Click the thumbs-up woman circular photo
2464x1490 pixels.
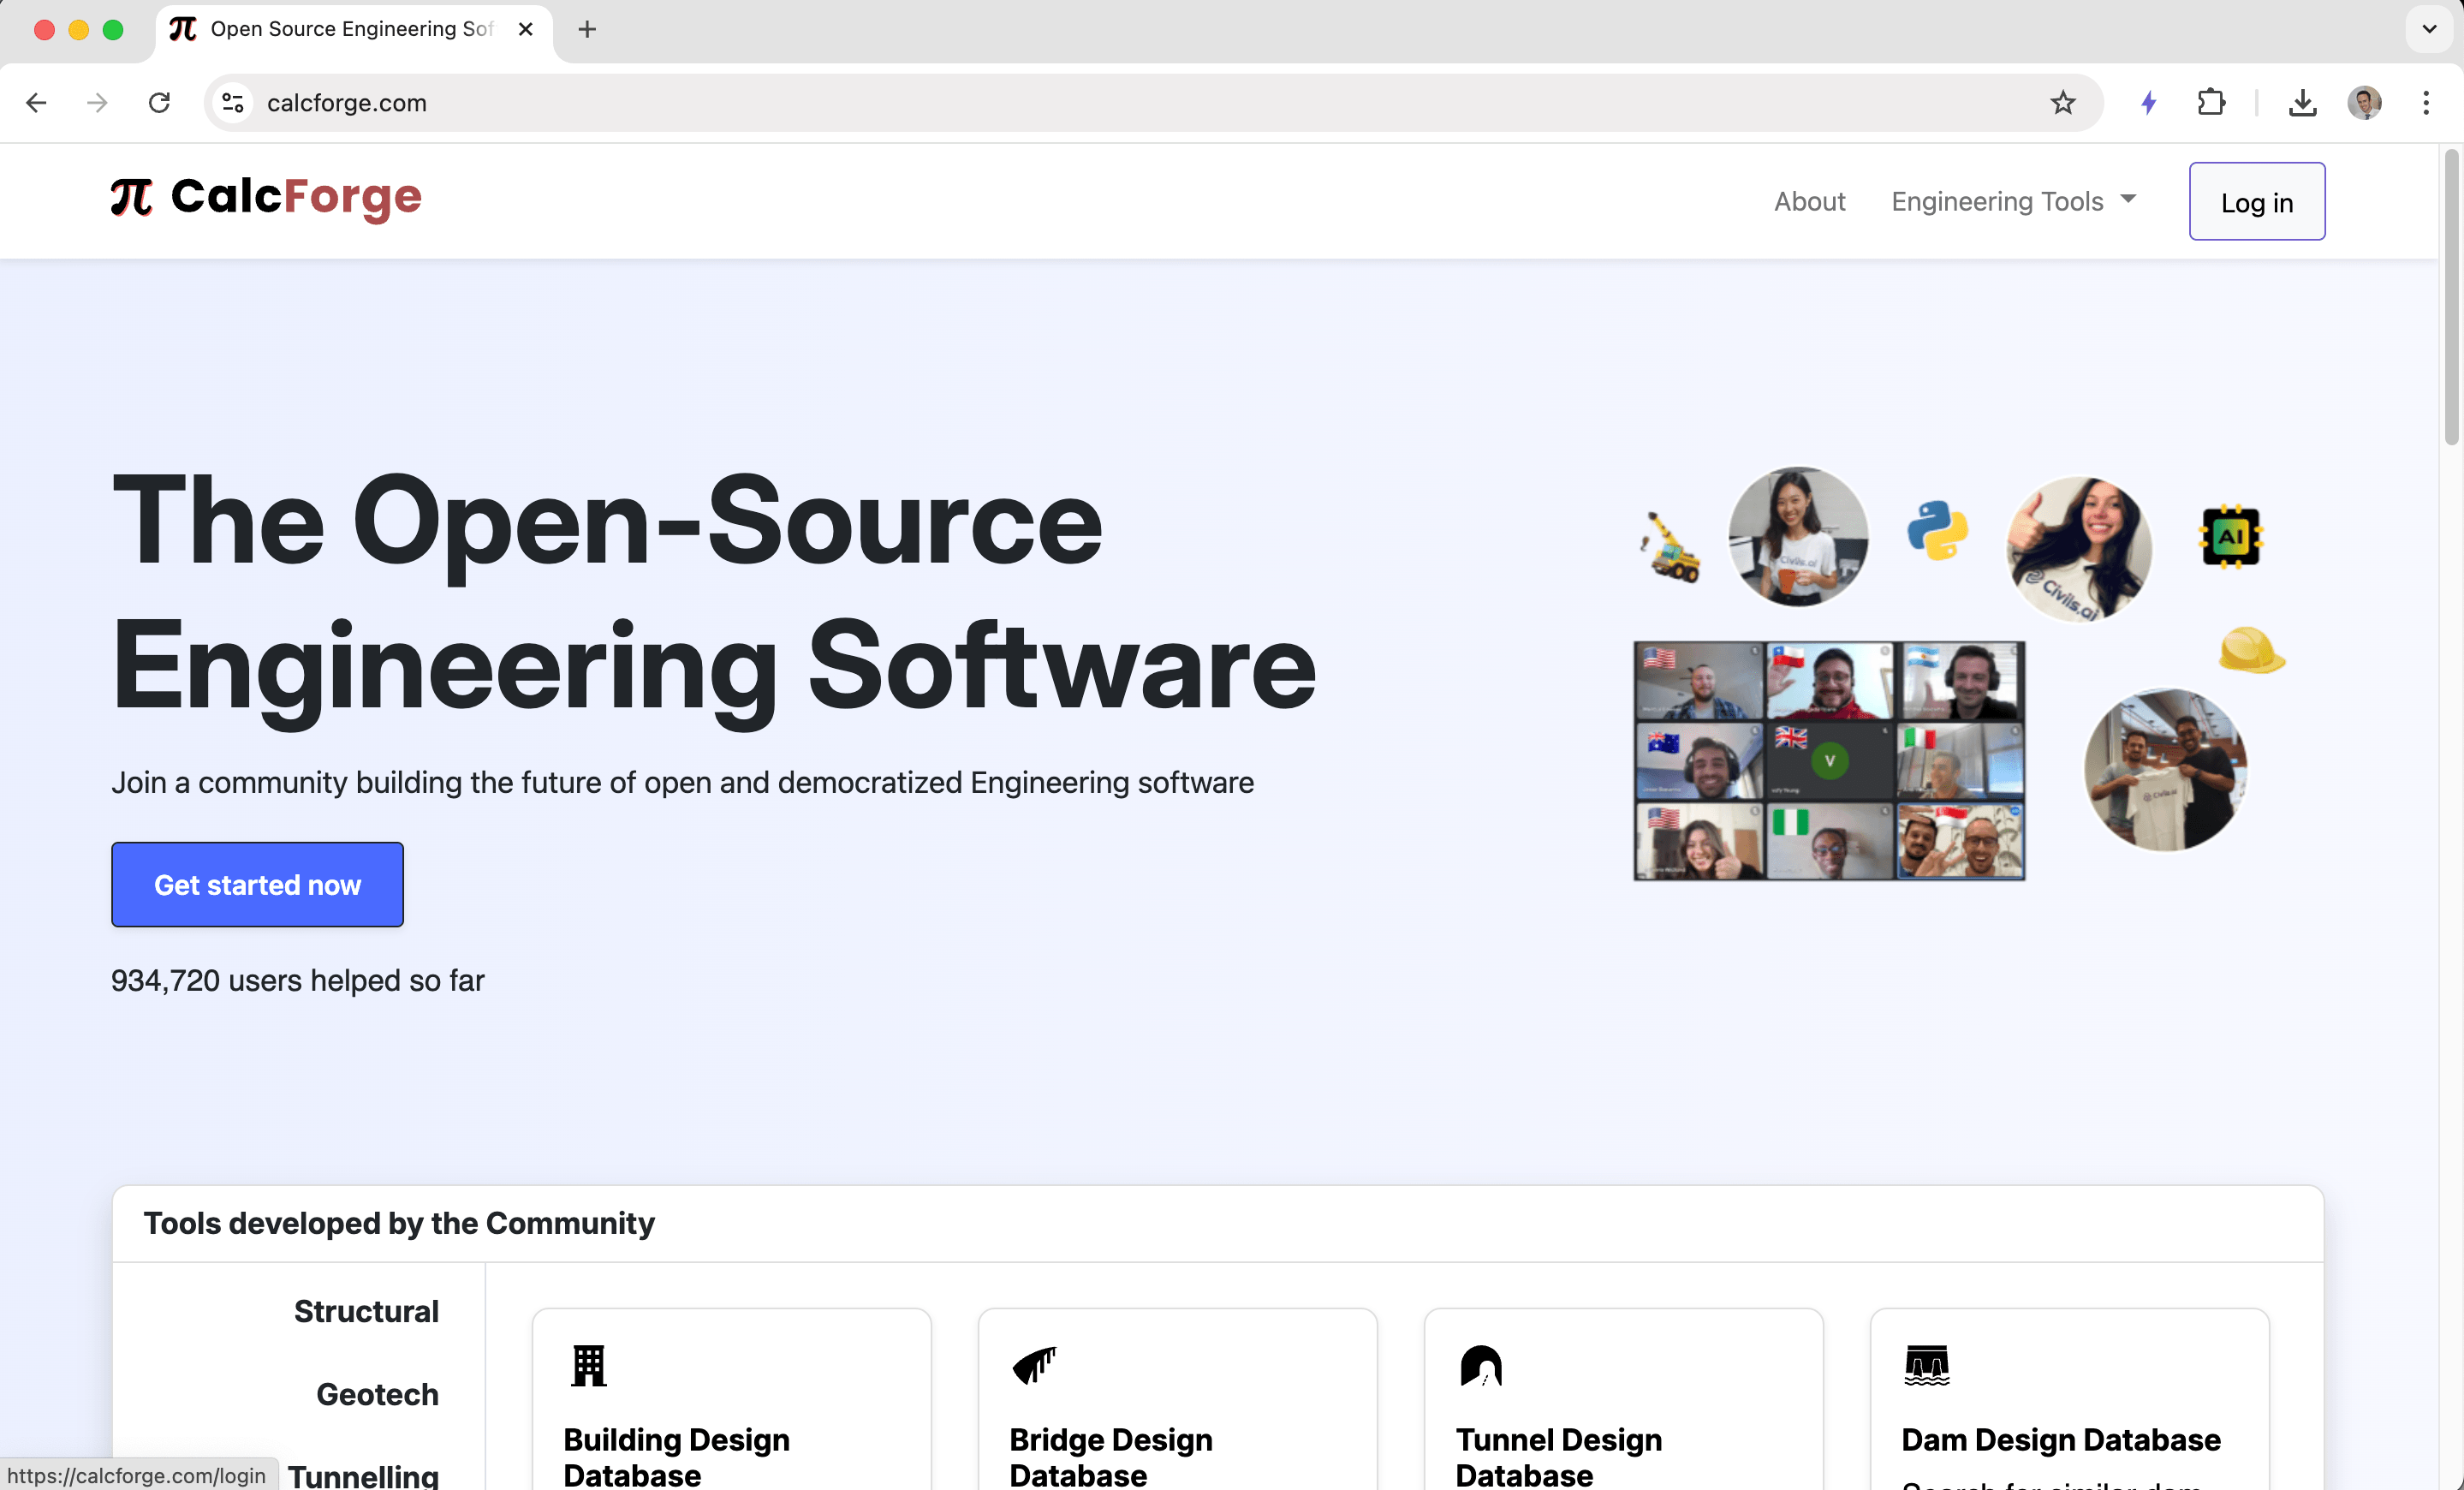pyautogui.click(x=2079, y=548)
